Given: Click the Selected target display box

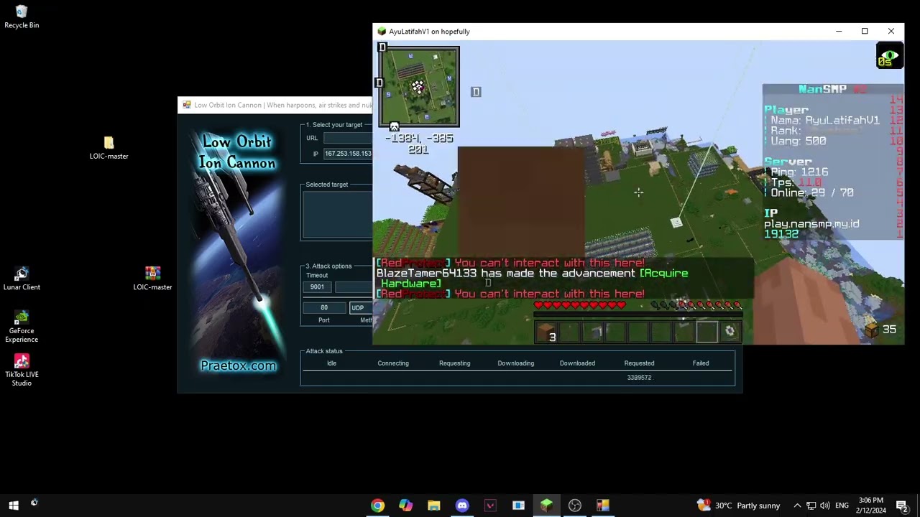Looking at the screenshot, I should pyautogui.click(x=338, y=215).
